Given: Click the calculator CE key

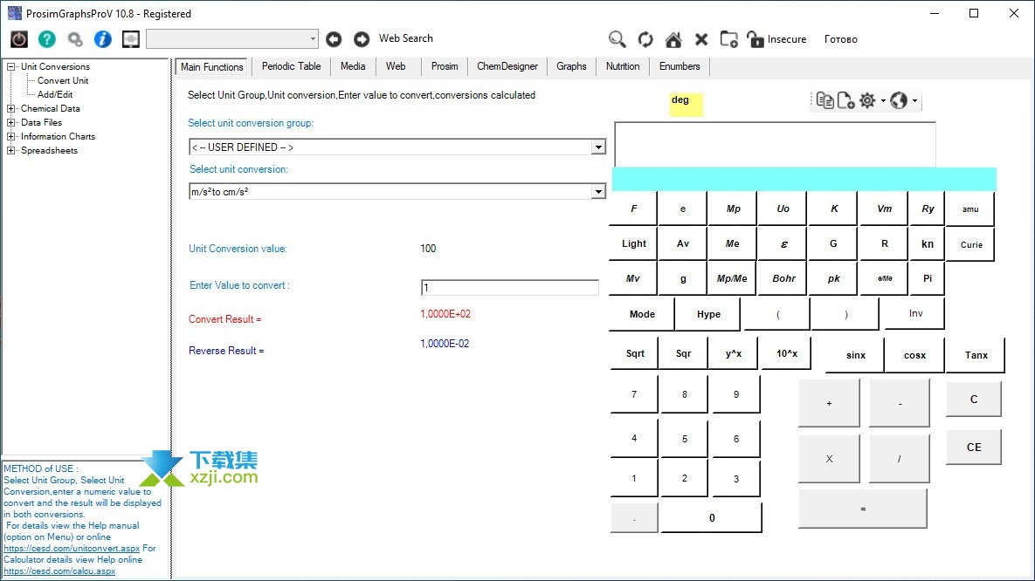Looking at the screenshot, I should (974, 448).
